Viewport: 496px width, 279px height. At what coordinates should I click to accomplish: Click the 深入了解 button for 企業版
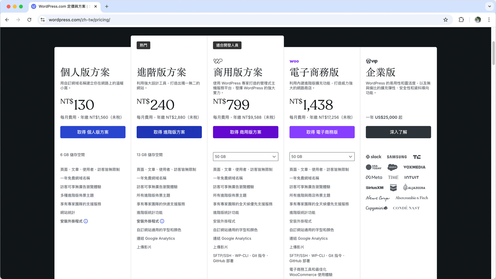tap(398, 132)
